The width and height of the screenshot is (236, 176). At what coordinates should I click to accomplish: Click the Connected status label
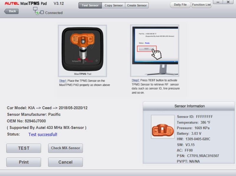[54, 13]
